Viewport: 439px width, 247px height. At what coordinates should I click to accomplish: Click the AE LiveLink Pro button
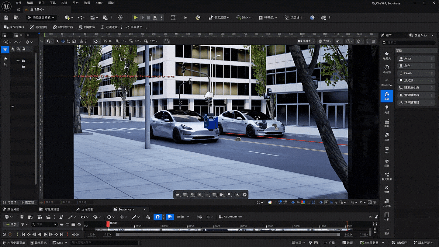[230, 217]
